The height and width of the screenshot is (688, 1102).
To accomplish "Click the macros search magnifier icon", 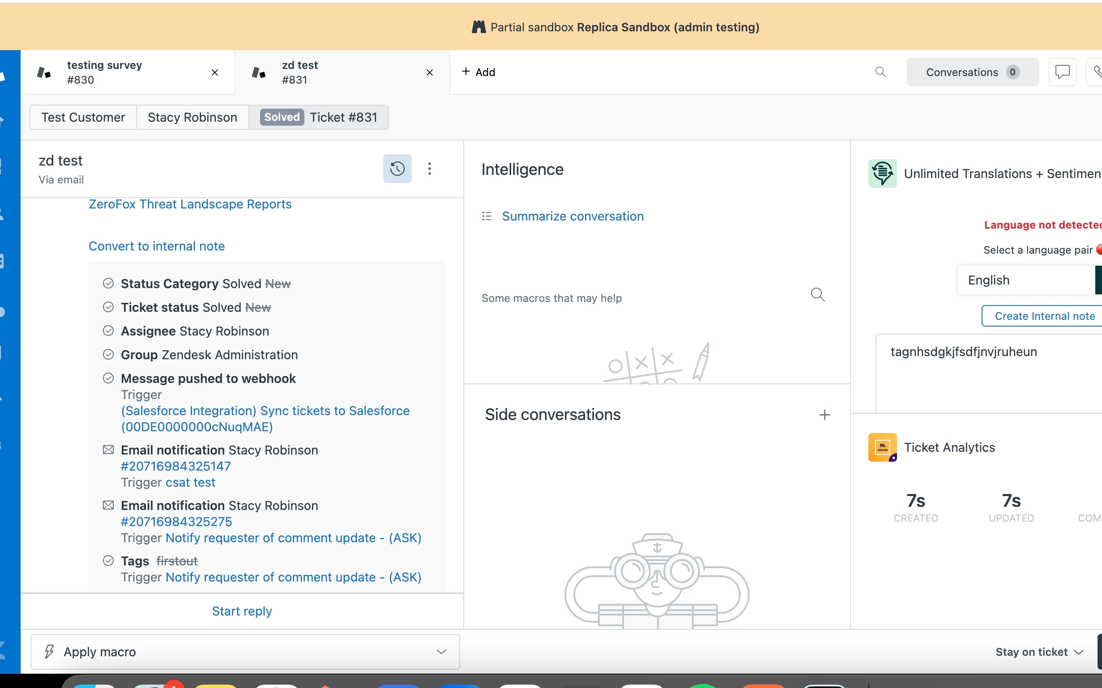I will click(x=817, y=295).
